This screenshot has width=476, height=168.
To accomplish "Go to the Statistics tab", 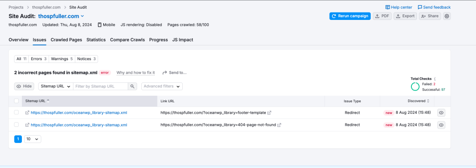I will [96, 40].
